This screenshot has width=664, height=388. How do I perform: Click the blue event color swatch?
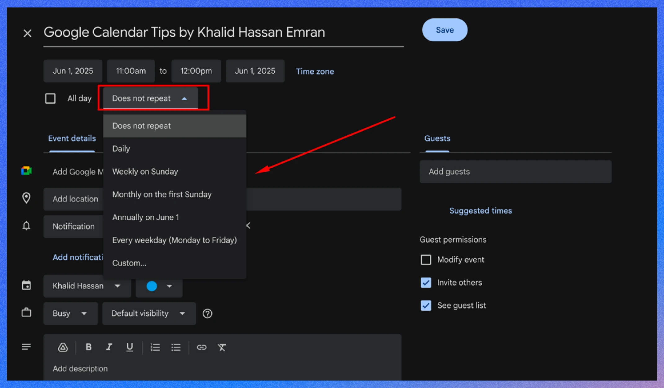pos(152,286)
